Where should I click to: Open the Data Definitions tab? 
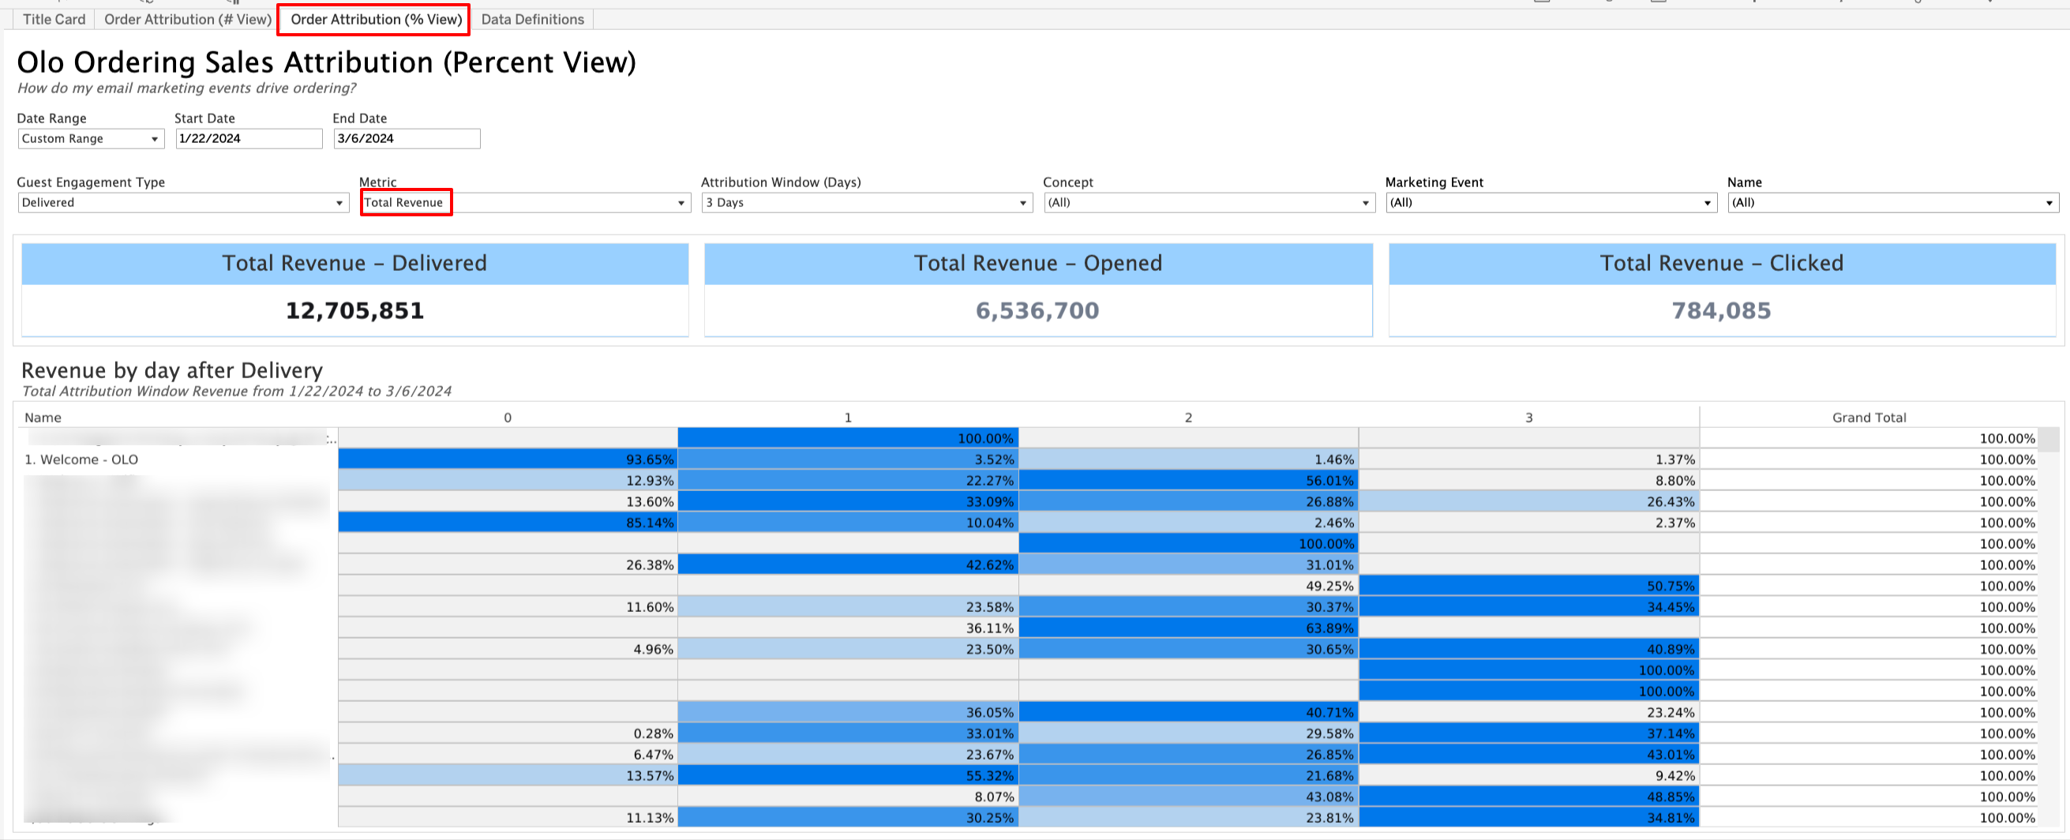click(533, 19)
